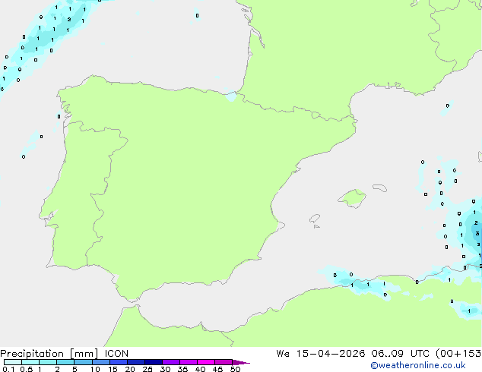Open the weatheronline.co.uk copyright link
This screenshot has width=482, height=372.
tap(418, 365)
